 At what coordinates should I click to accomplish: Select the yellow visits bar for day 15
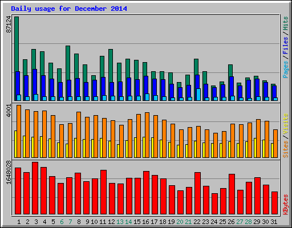[135, 148]
